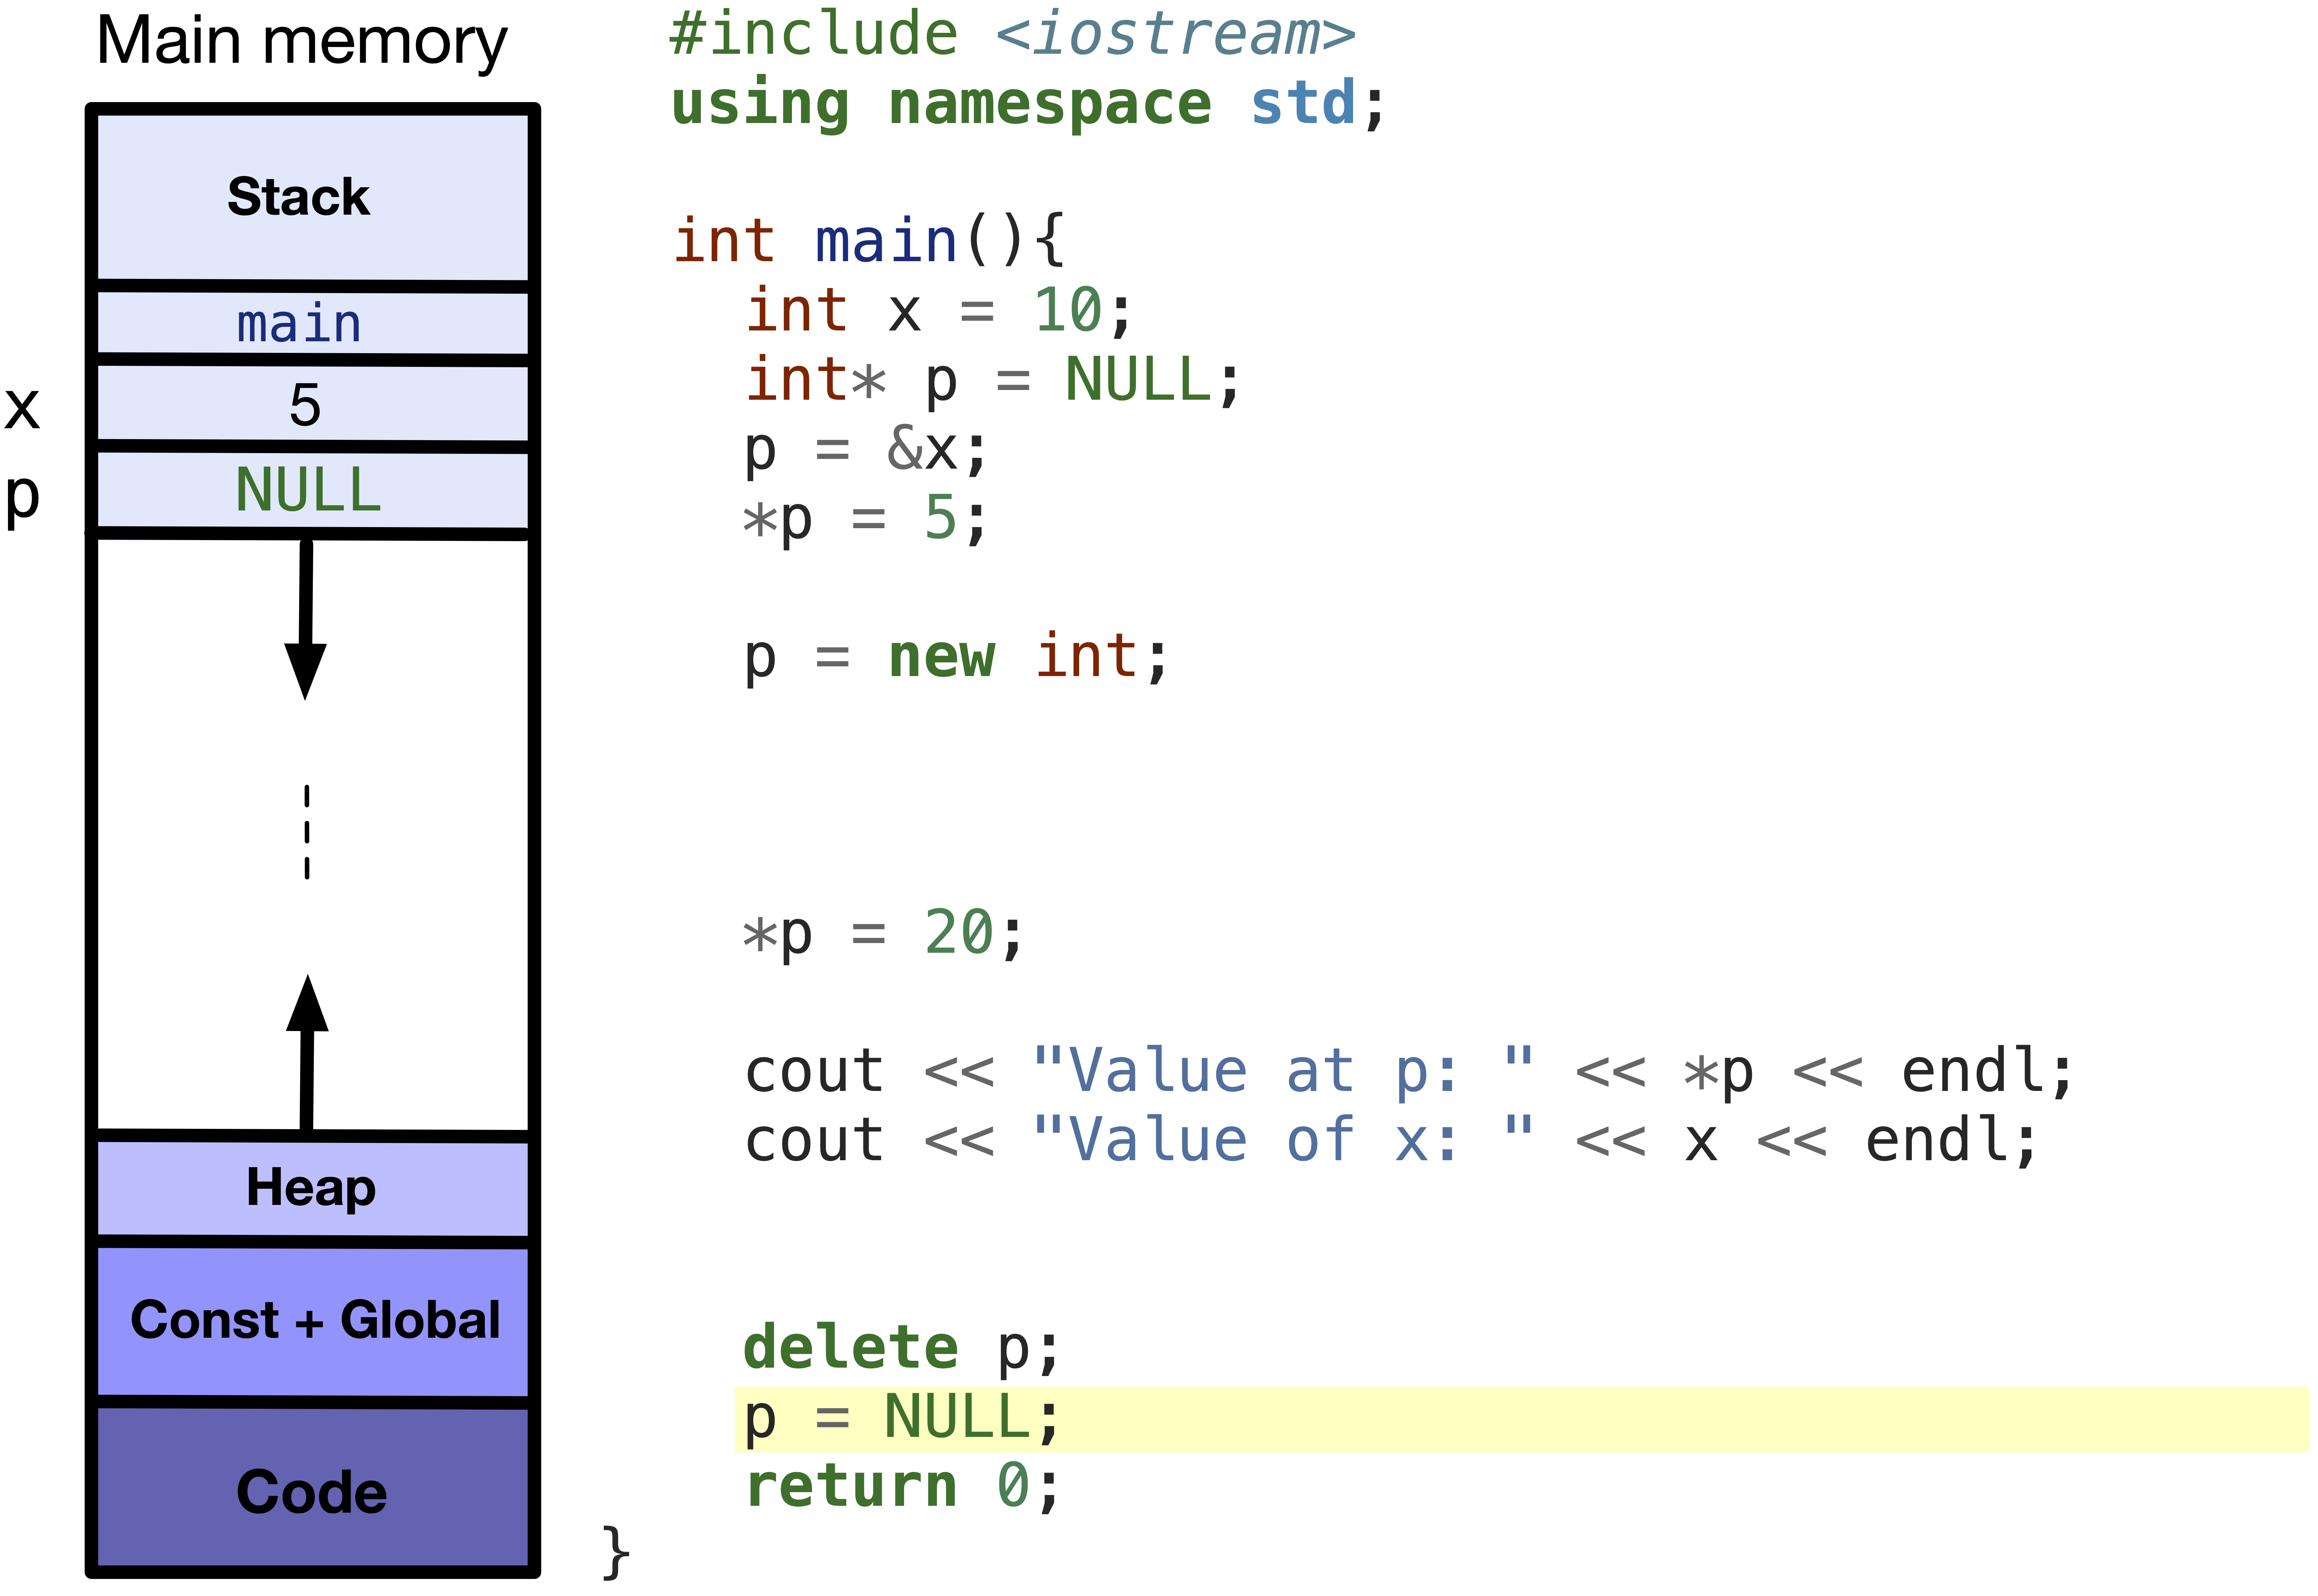
Task: Click the delete p statement
Action: point(901,1349)
